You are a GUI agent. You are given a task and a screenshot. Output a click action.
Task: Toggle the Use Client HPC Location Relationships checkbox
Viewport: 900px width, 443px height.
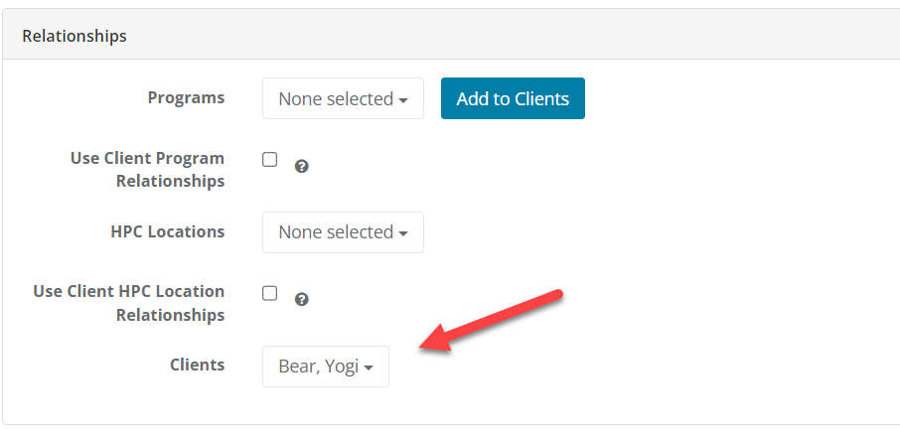point(269,293)
